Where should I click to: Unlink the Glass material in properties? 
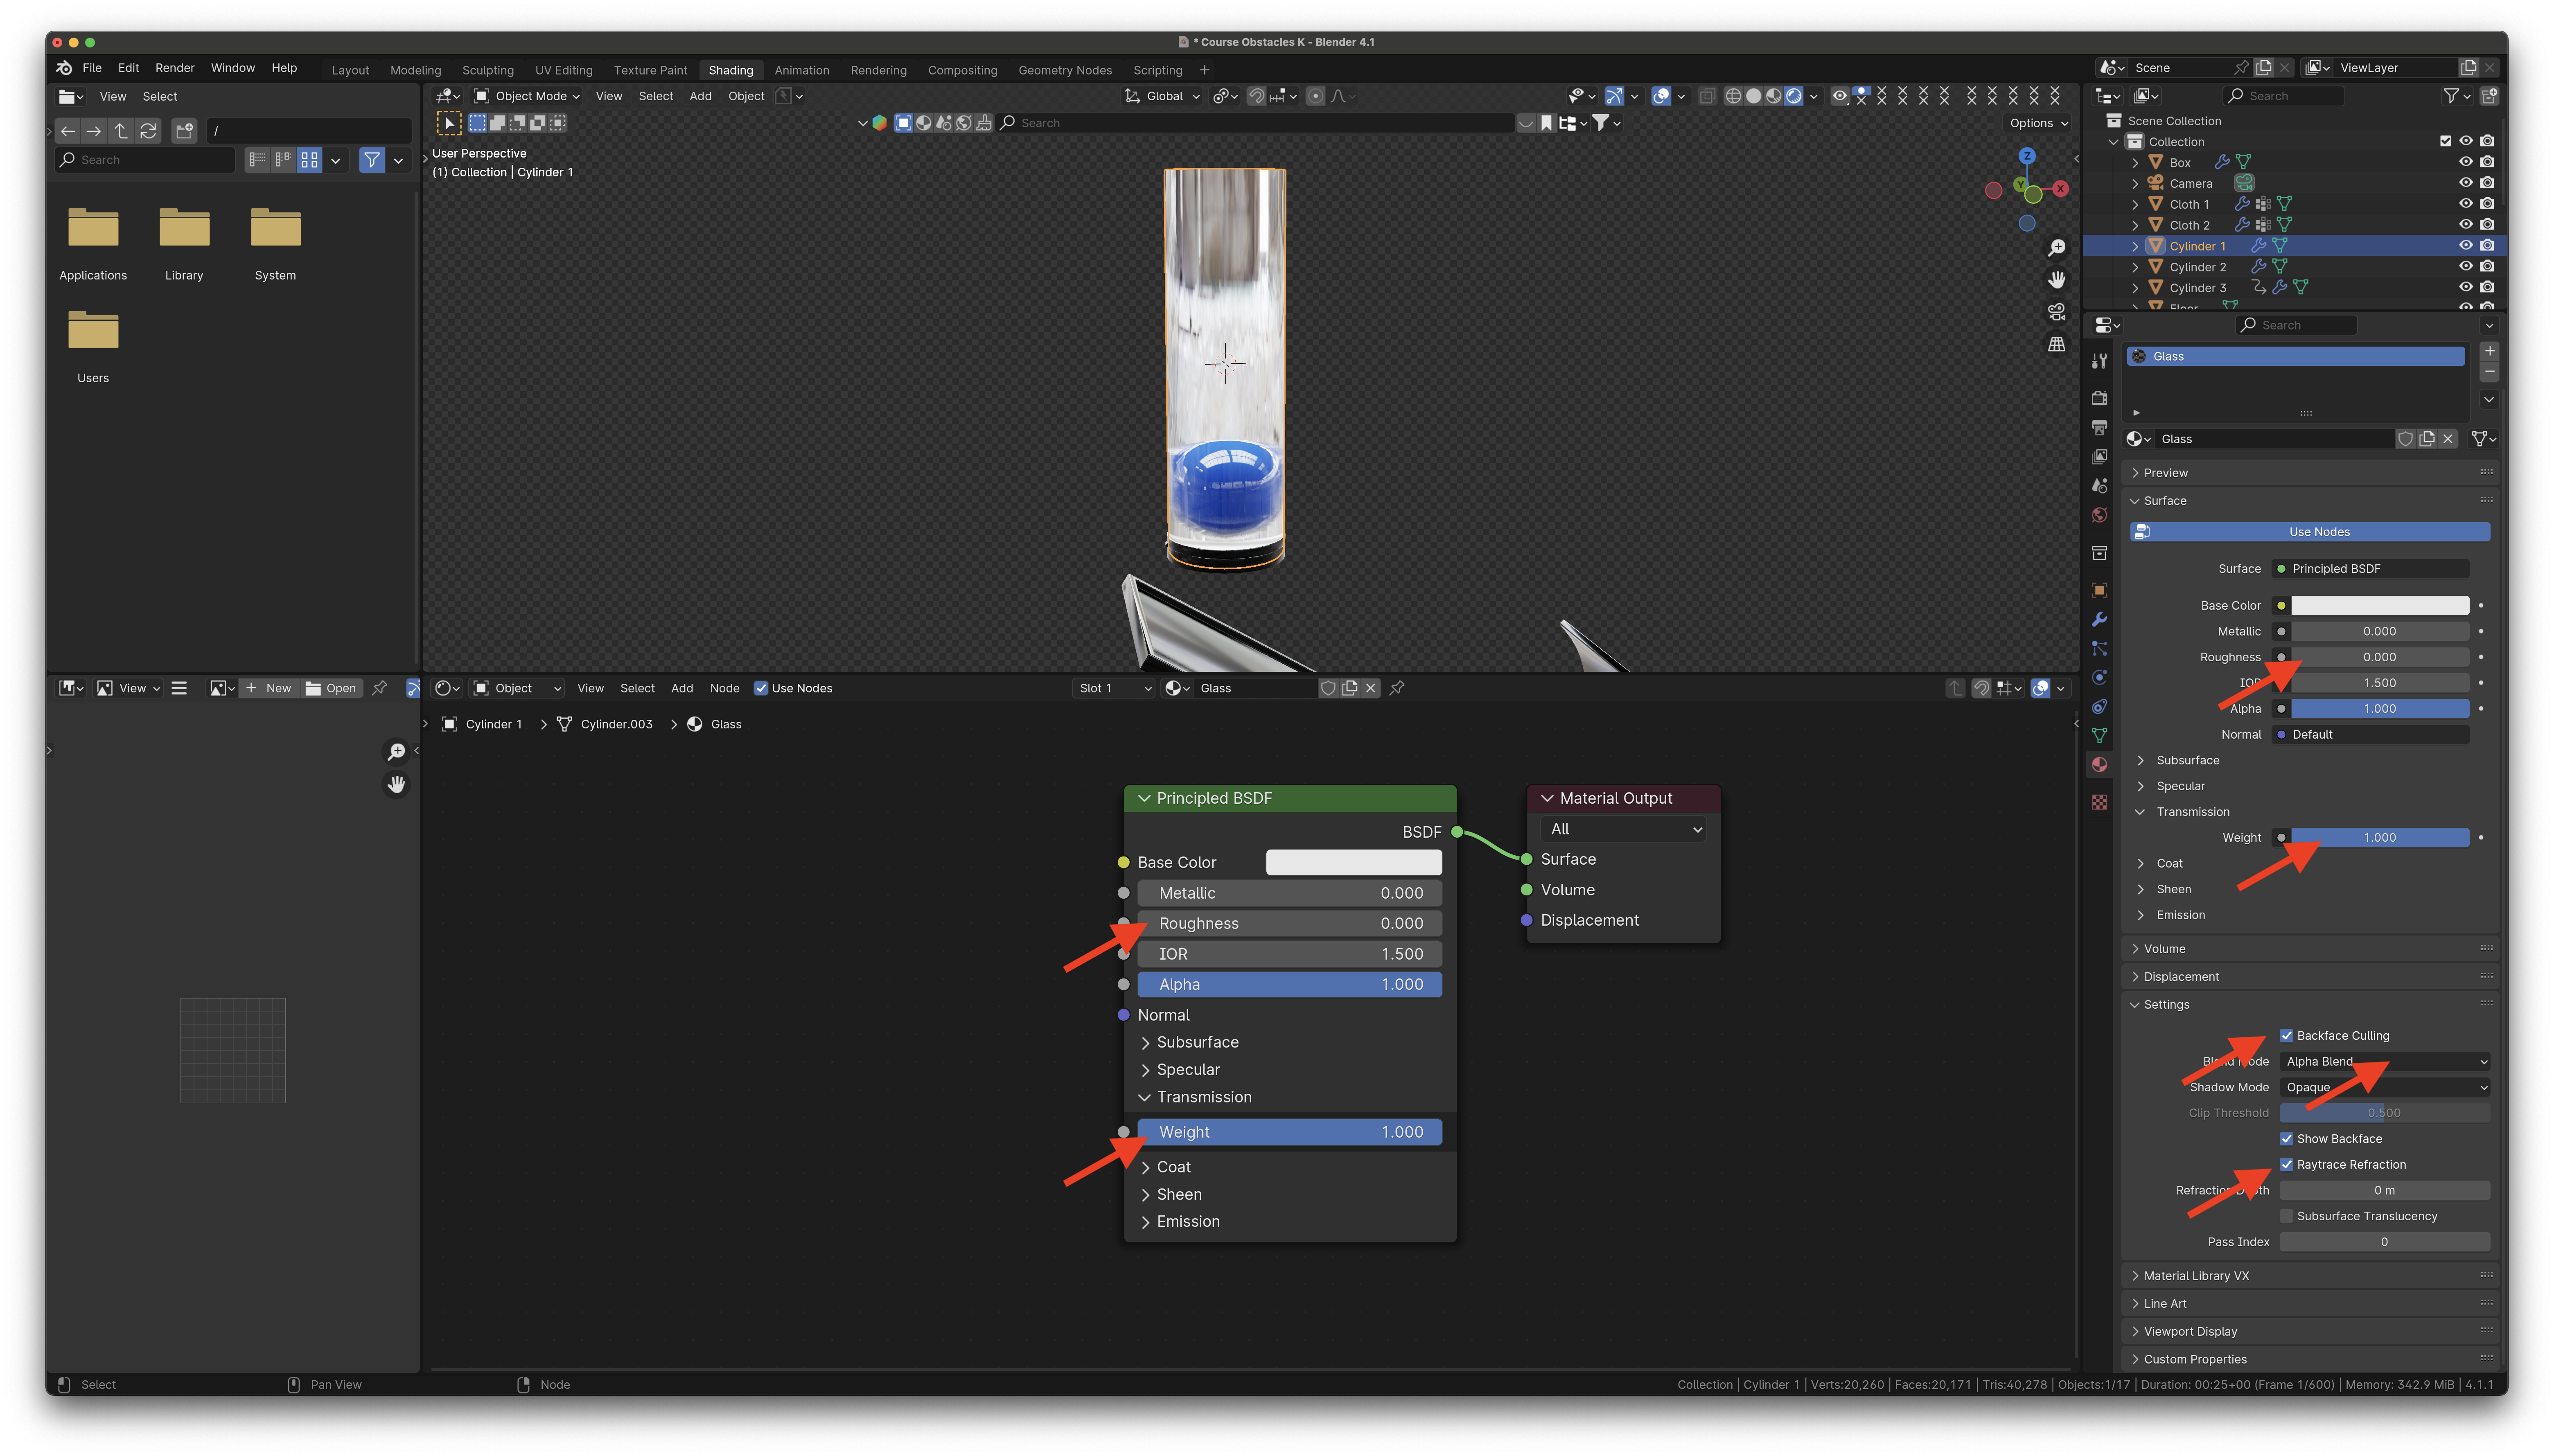coord(2447,439)
